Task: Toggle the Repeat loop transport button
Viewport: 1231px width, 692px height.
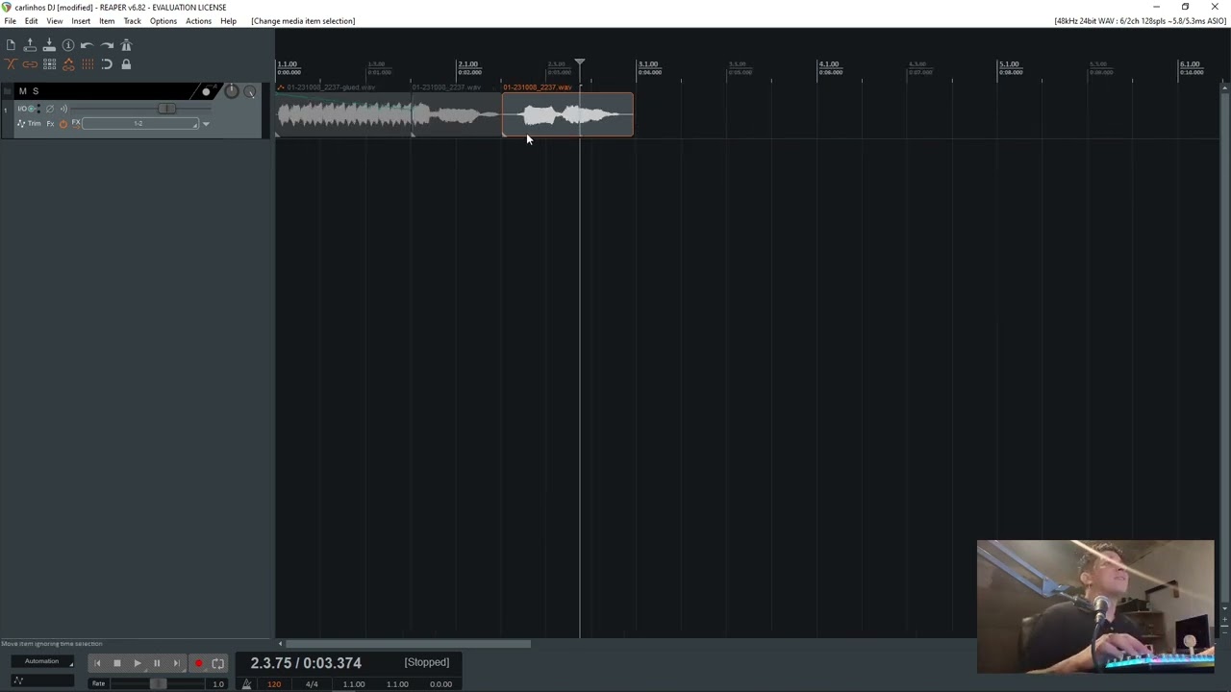Action: (218, 663)
